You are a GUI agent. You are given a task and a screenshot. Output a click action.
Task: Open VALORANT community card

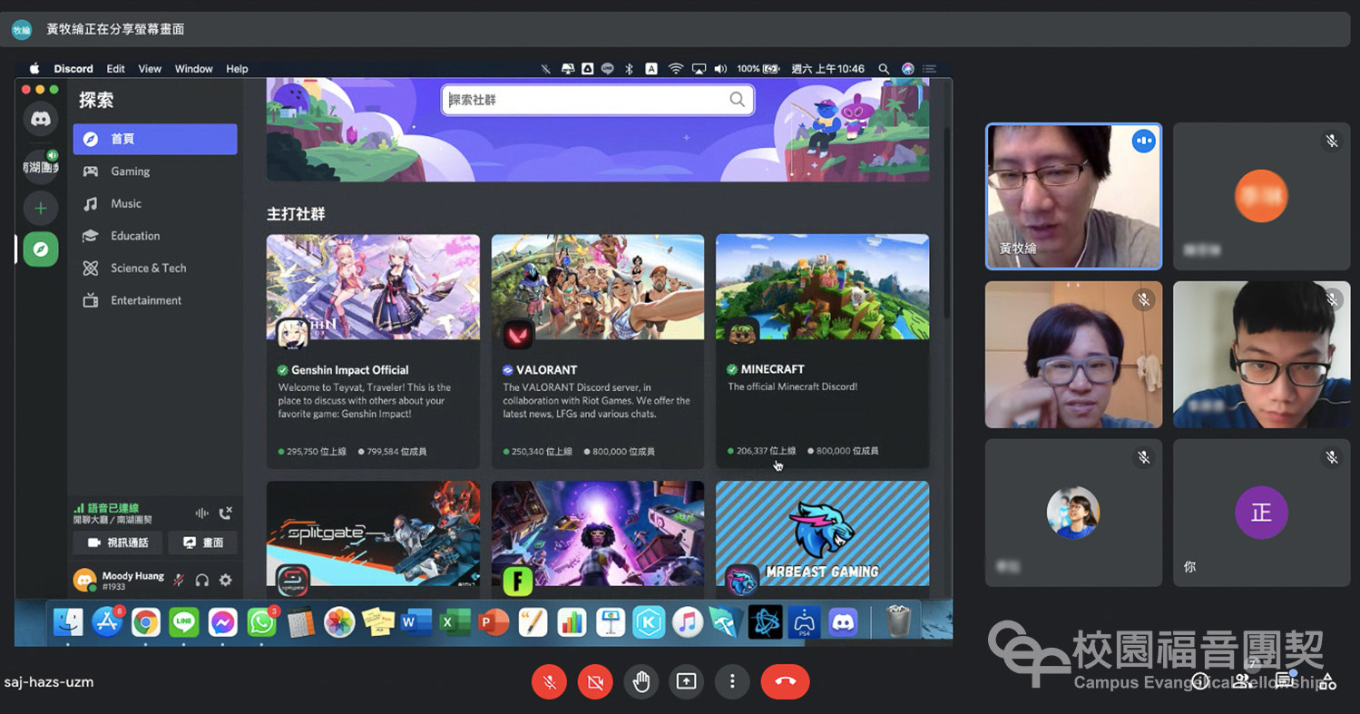598,351
